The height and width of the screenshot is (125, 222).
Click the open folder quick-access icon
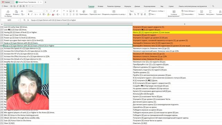[11, 6]
